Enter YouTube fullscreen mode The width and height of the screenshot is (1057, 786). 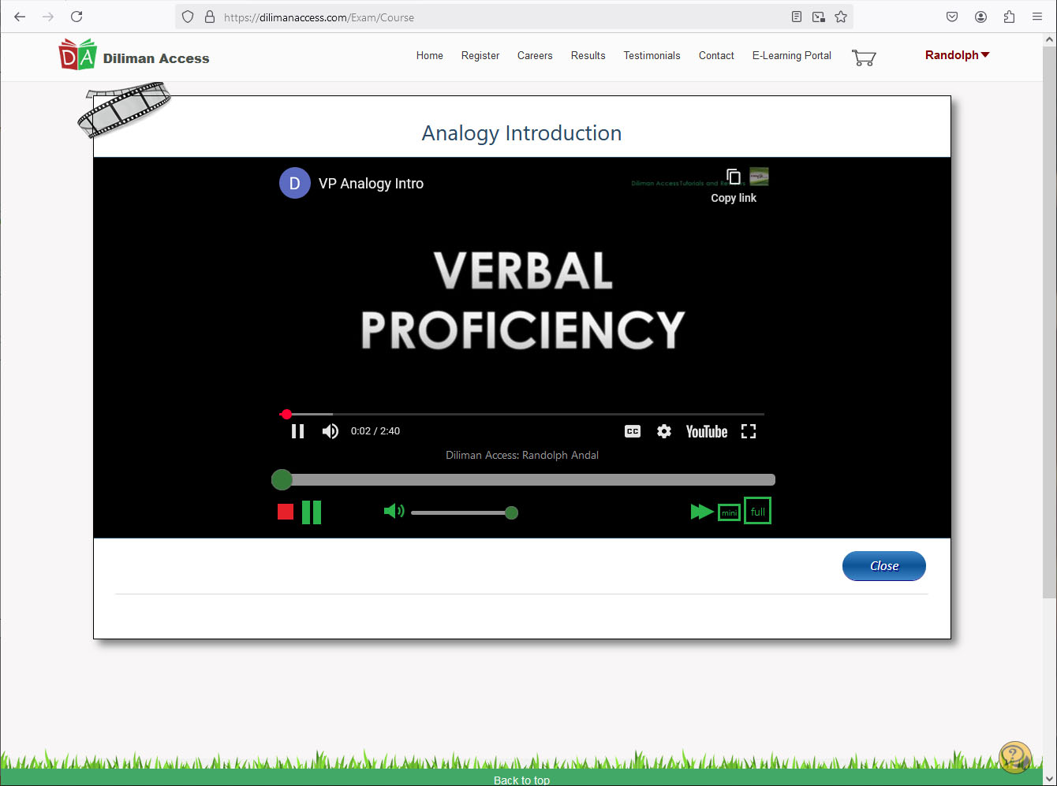(749, 431)
